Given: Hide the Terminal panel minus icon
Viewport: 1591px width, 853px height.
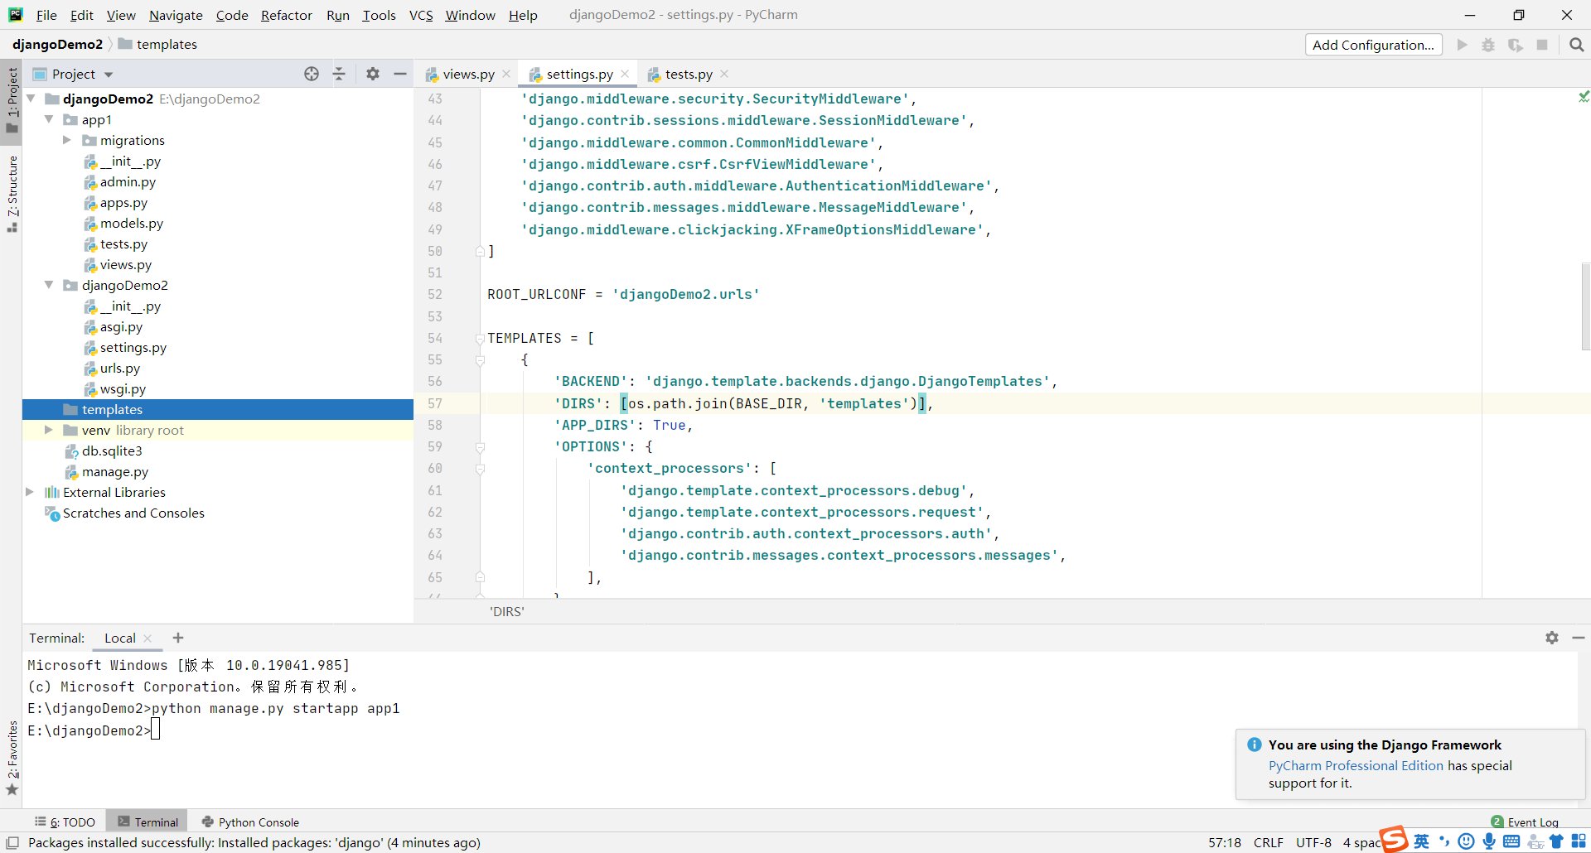Looking at the screenshot, I should coord(1579,638).
